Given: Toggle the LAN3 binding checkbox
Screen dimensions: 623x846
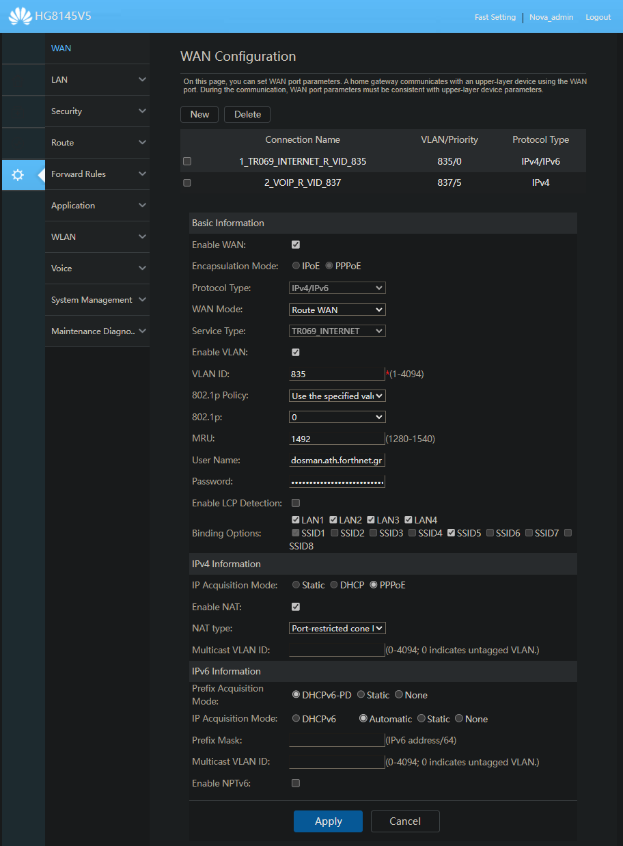Looking at the screenshot, I should tap(371, 520).
